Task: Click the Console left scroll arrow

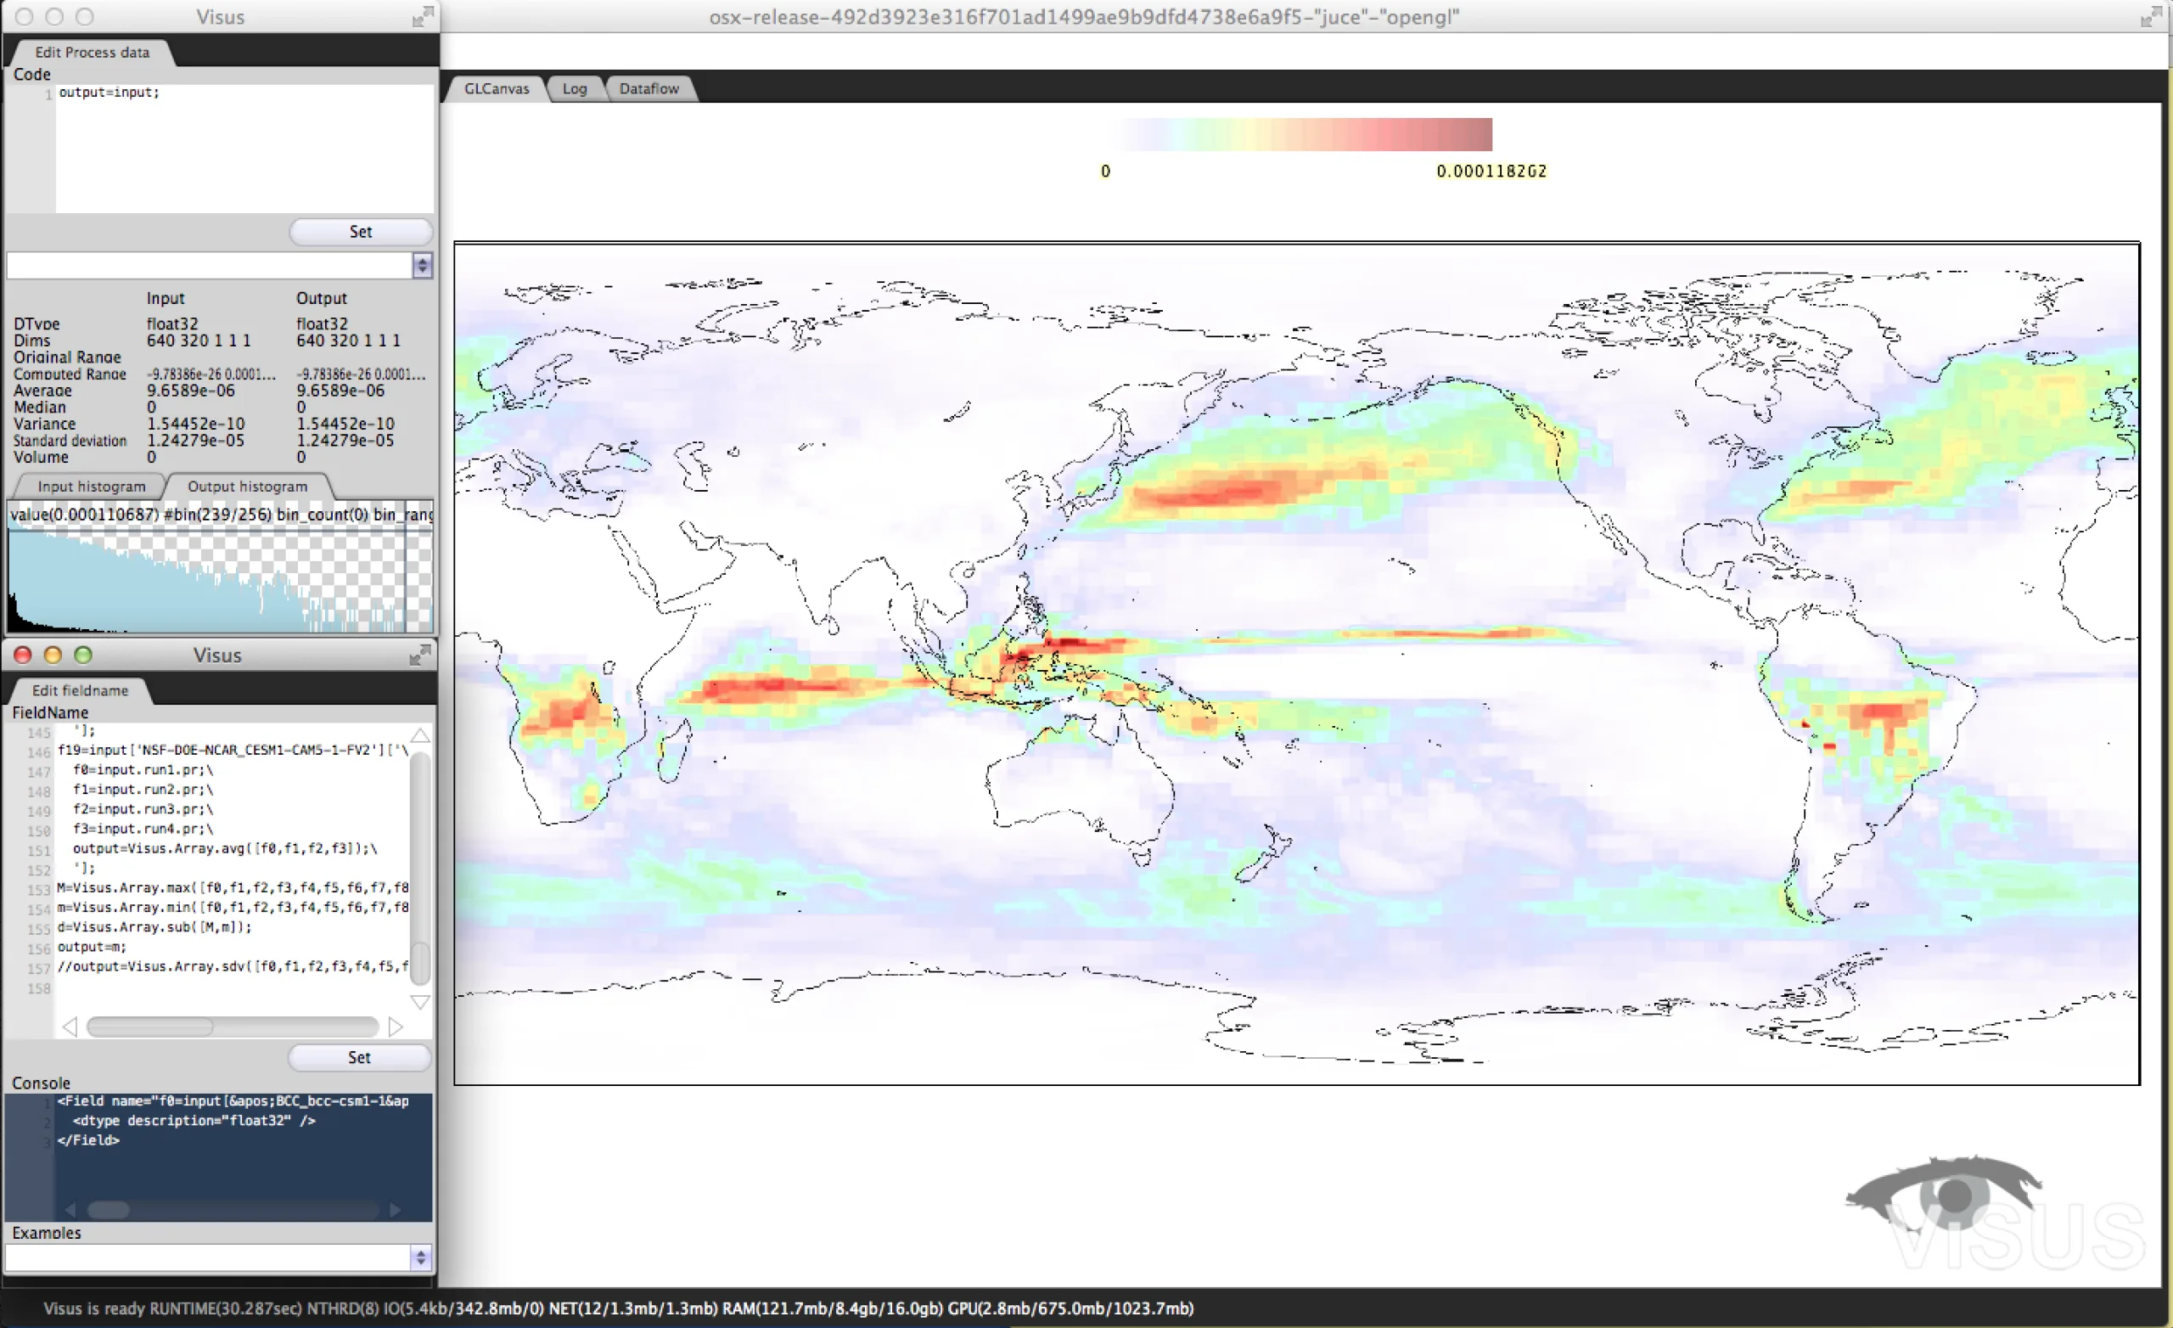Action: click(x=70, y=1210)
